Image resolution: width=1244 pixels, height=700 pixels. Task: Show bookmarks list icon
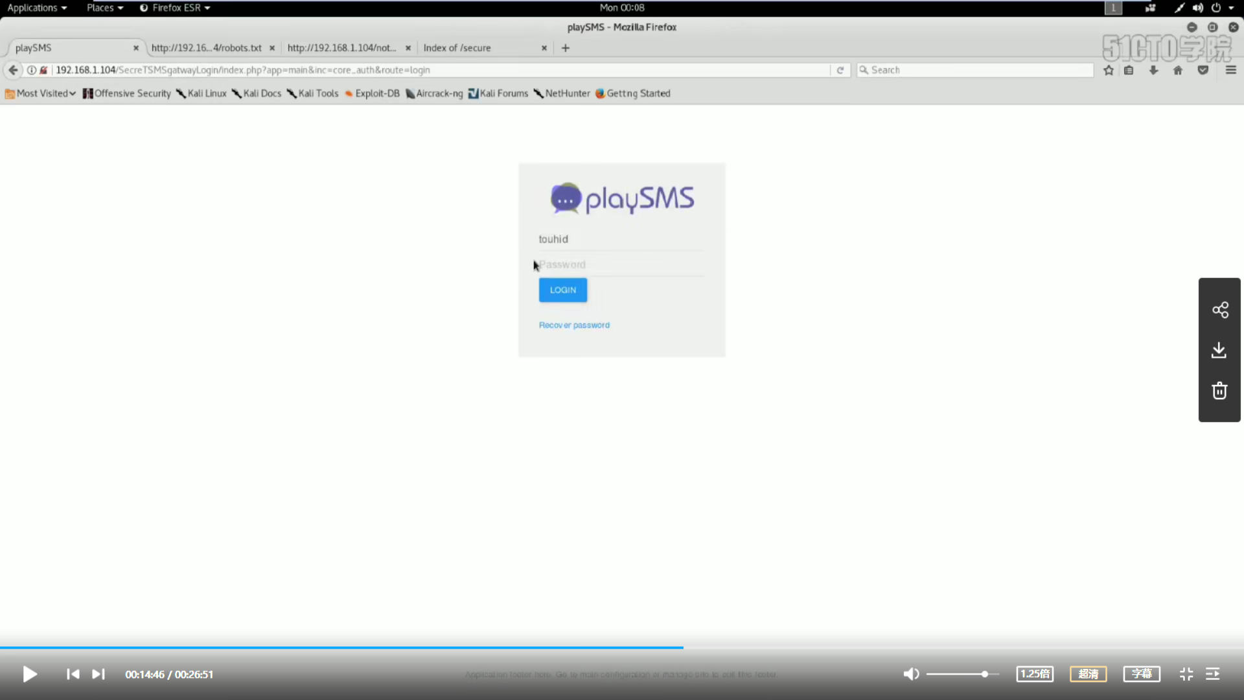pyautogui.click(x=1129, y=70)
